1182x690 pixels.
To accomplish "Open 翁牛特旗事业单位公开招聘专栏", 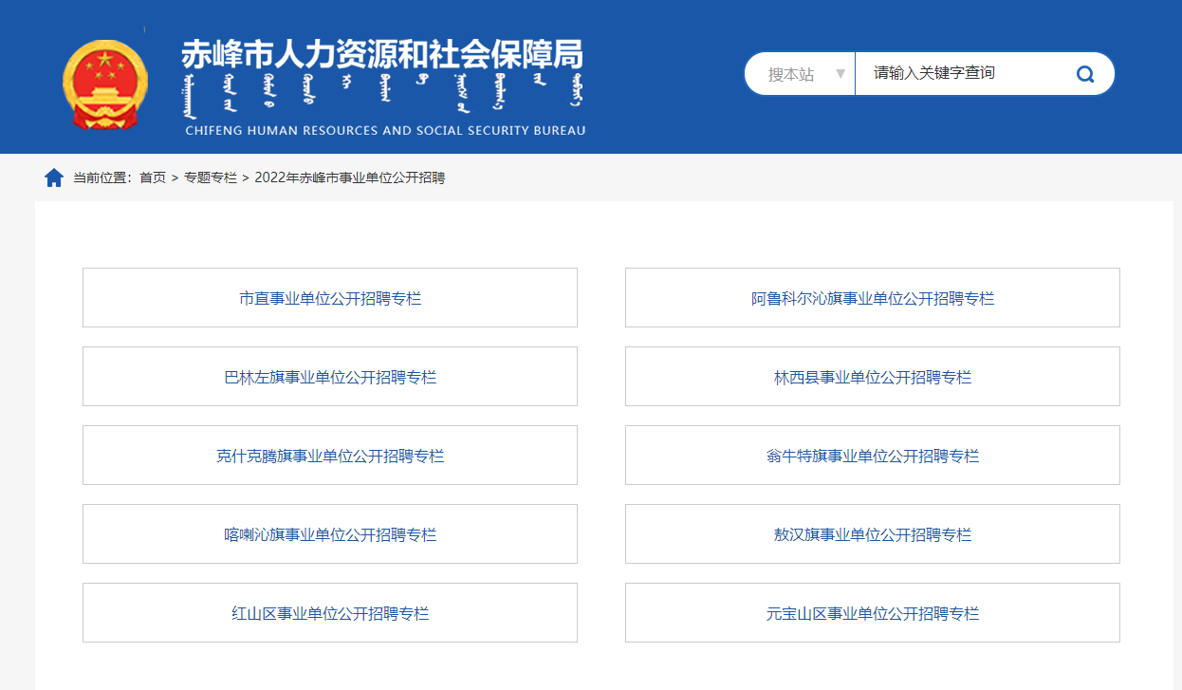I will point(872,456).
